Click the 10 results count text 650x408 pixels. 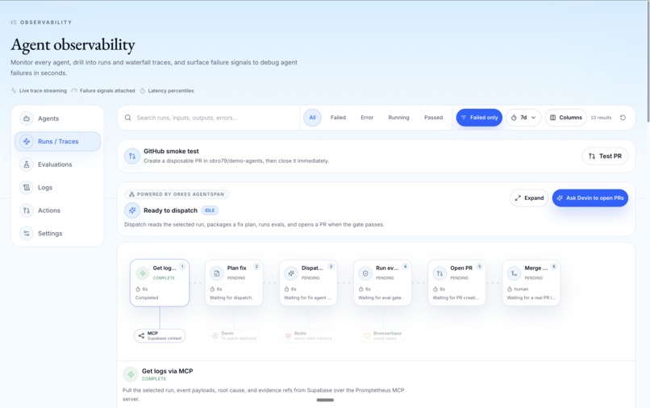pos(601,118)
